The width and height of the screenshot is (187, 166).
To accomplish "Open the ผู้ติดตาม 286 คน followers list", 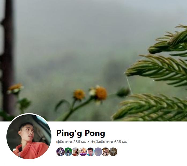I will pos(71,142).
